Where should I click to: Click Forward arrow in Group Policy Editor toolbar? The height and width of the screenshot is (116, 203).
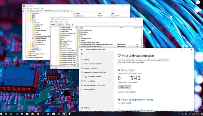pos(54,25)
